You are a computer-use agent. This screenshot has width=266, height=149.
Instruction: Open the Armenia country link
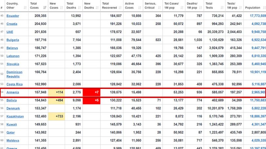[x=13, y=92]
